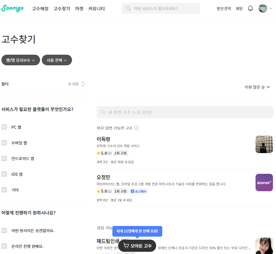
Task: Open the 받은견적 link
Action: click(224, 9)
